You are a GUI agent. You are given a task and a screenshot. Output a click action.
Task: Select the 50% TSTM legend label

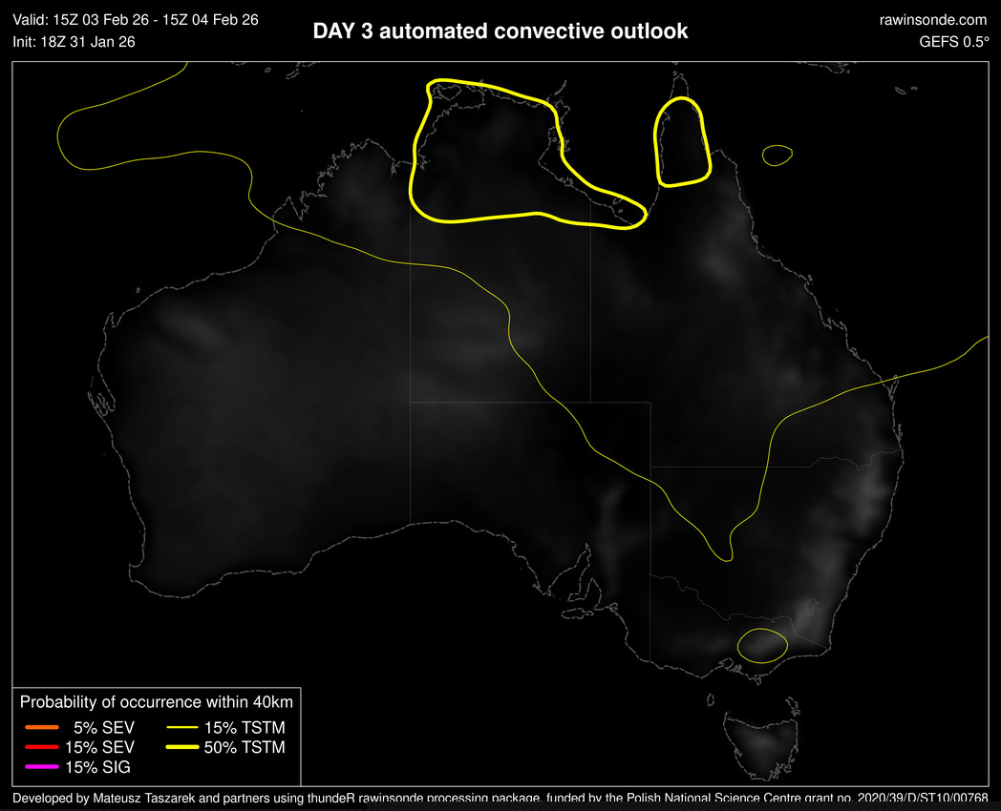point(245,747)
